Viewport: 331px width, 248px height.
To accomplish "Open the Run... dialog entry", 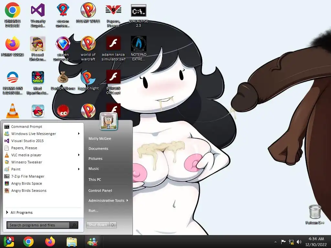I will pyautogui.click(x=93, y=211).
